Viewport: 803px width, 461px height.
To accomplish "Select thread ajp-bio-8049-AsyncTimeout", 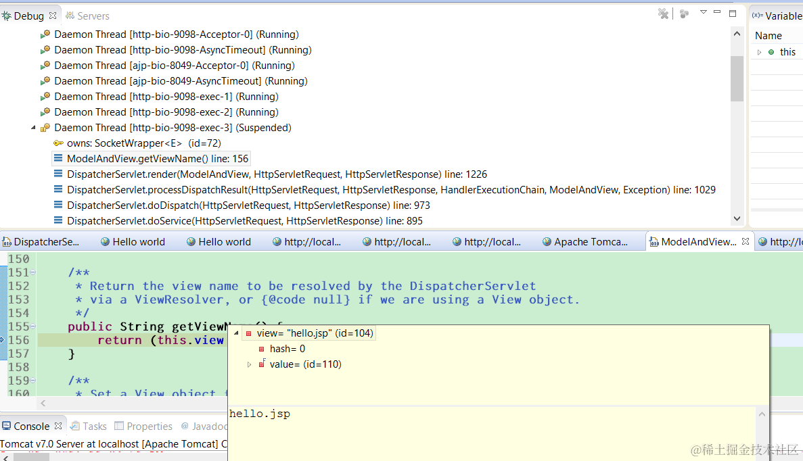I will (x=181, y=81).
